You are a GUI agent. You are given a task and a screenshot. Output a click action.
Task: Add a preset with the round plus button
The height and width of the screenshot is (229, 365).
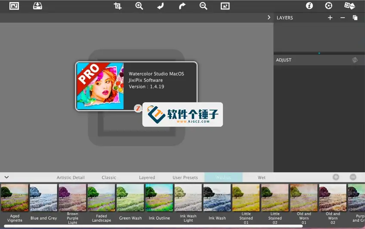(x=336, y=177)
